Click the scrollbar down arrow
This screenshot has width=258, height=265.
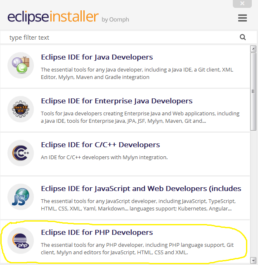253,260
